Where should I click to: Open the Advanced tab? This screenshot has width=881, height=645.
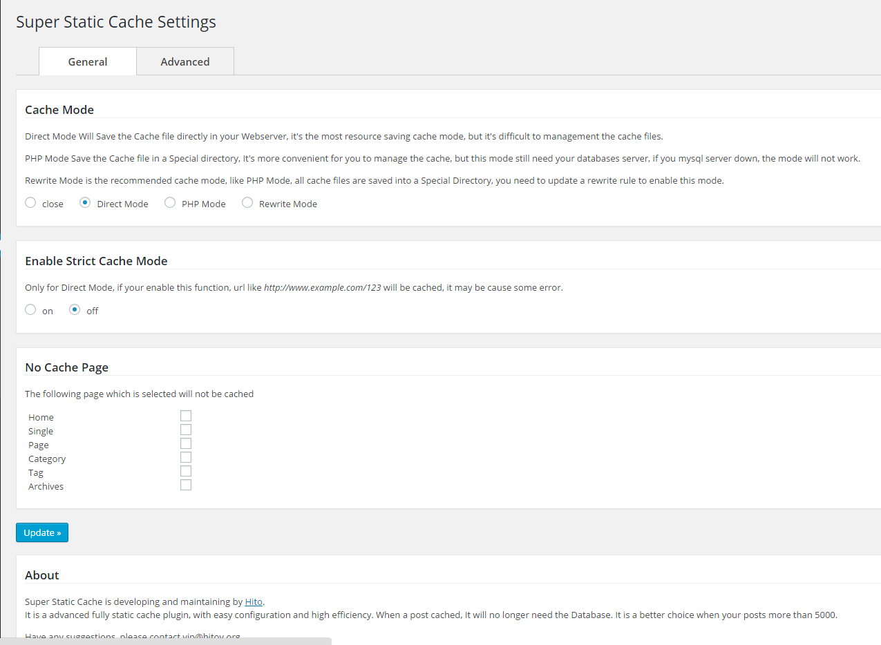(185, 61)
